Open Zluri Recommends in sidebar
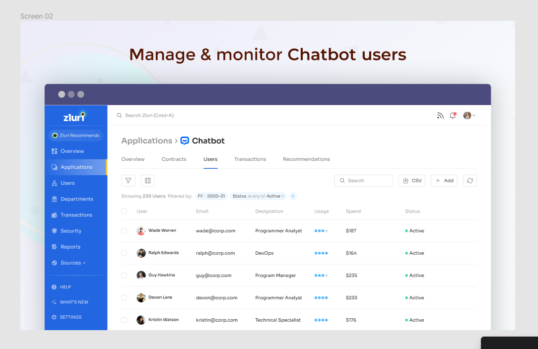The image size is (538, 349). coord(76,136)
